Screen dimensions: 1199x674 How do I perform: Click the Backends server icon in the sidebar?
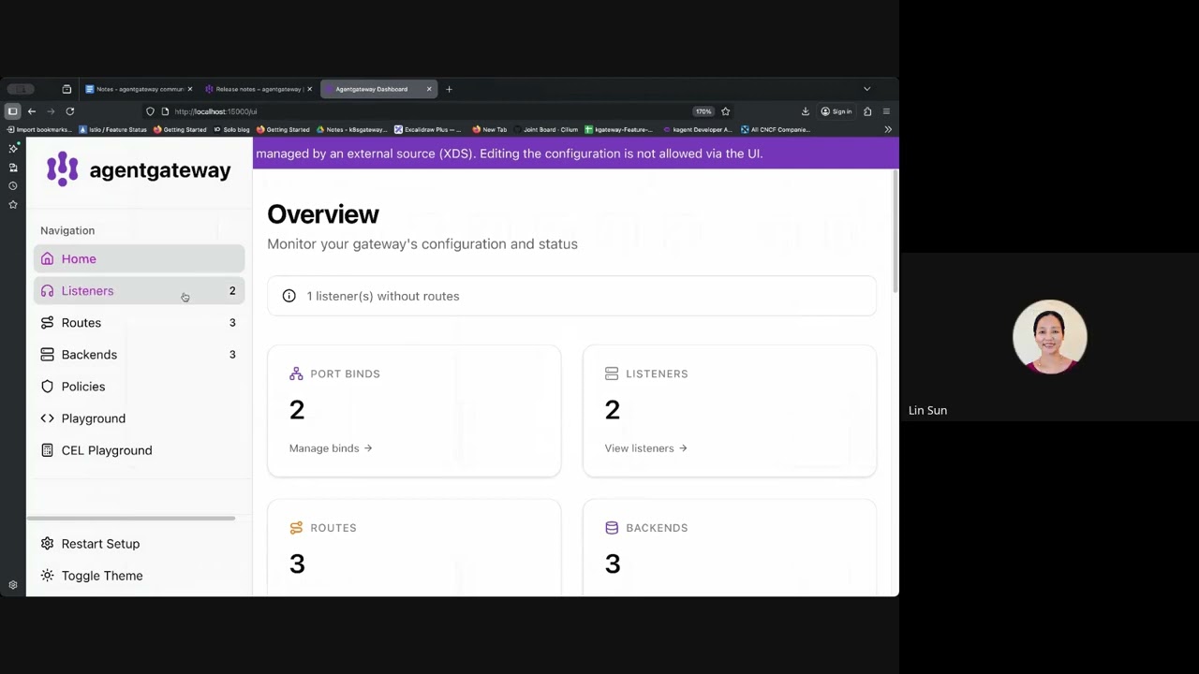click(x=47, y=354)
